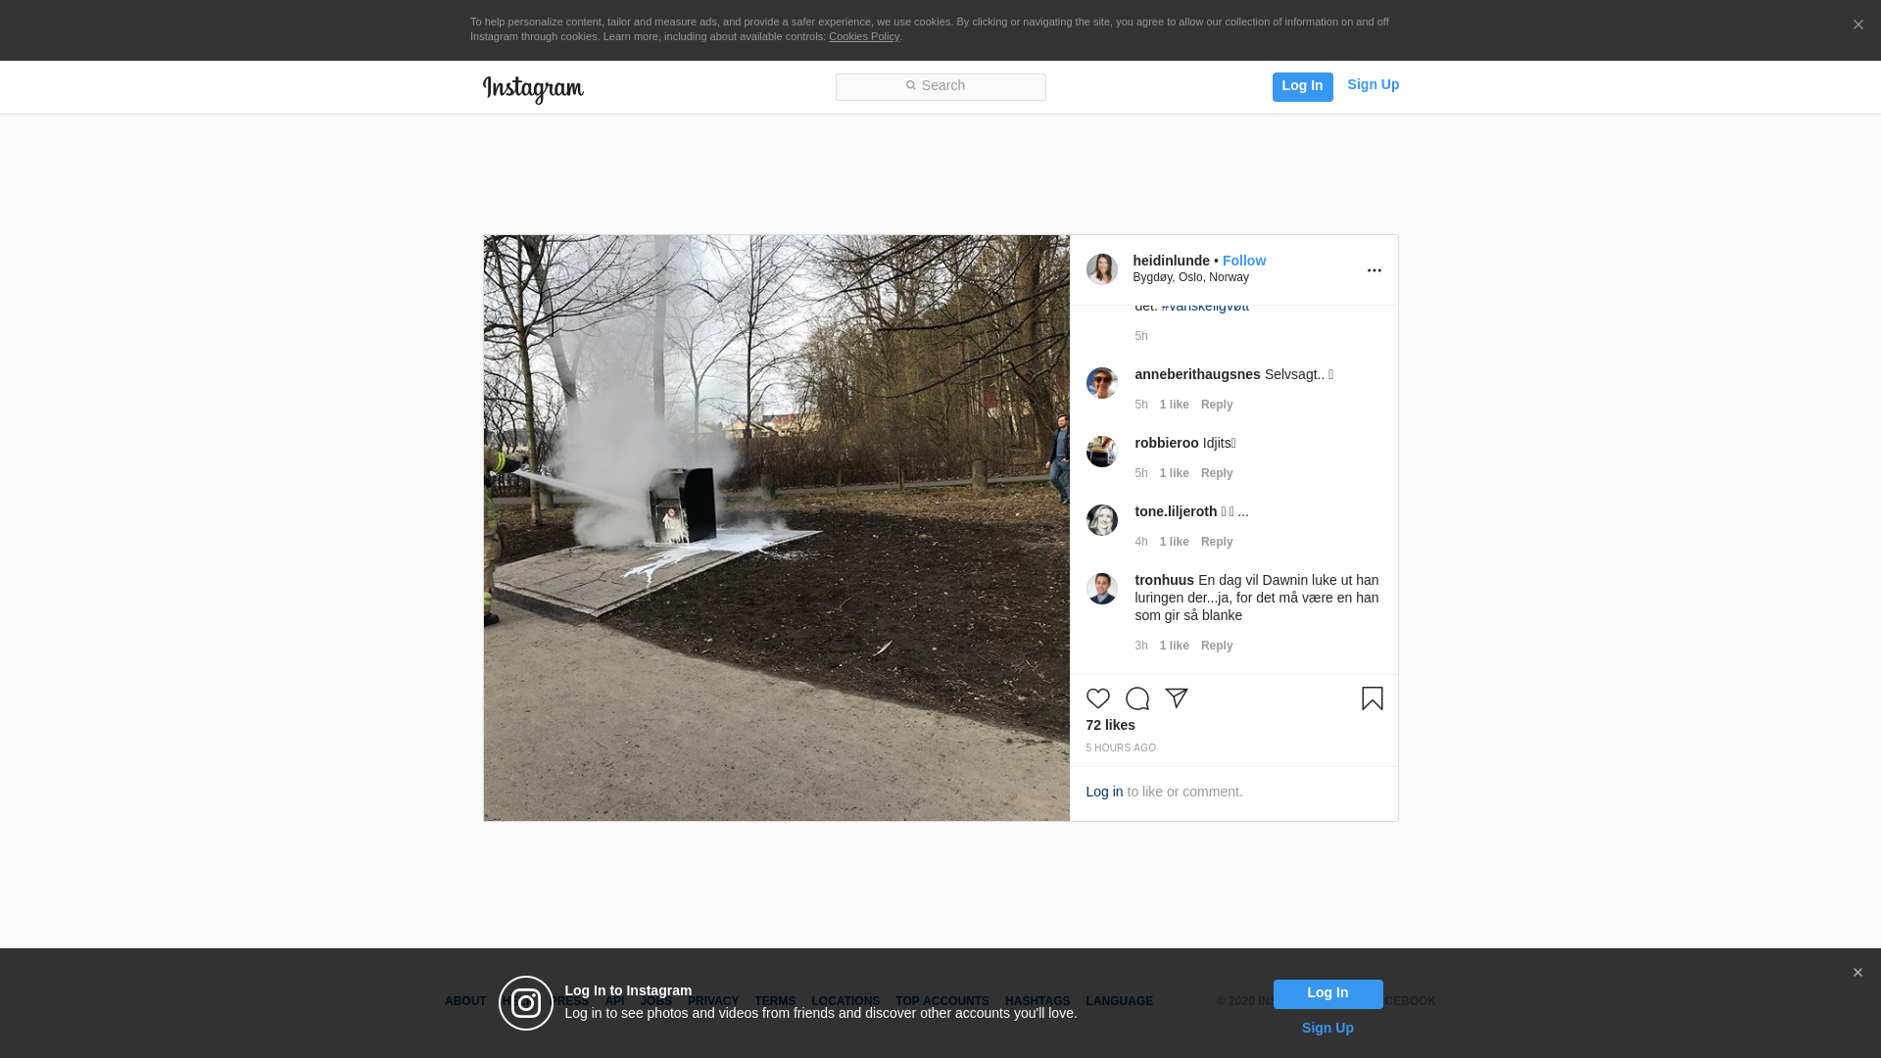1881x1058 pixels.
Task: Open robbieroo avatar
Action: pos(1102,452)
